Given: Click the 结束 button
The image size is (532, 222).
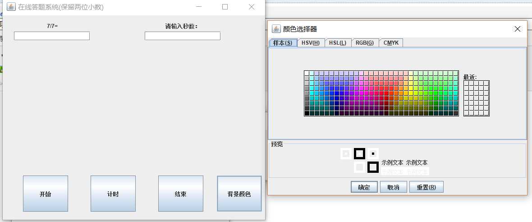Looking at the screenshot, I should pyautogui.click(x=180, y=194).
